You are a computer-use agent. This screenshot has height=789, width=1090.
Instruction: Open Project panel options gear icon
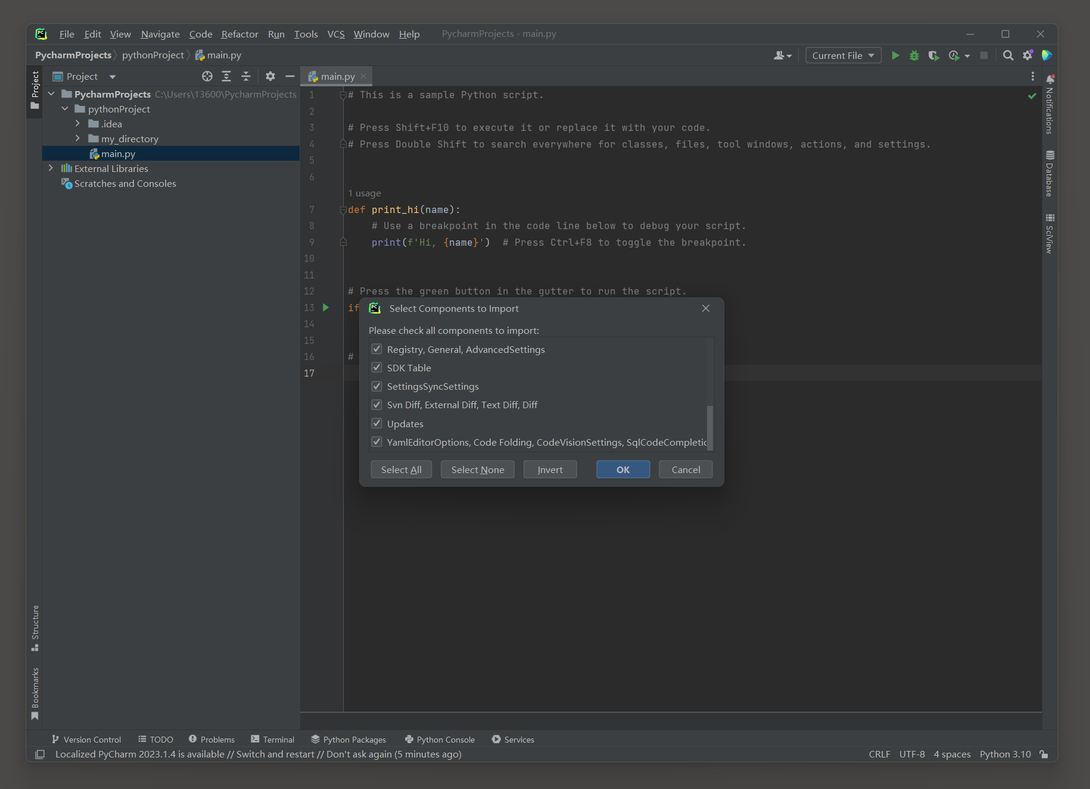point(270,76)
